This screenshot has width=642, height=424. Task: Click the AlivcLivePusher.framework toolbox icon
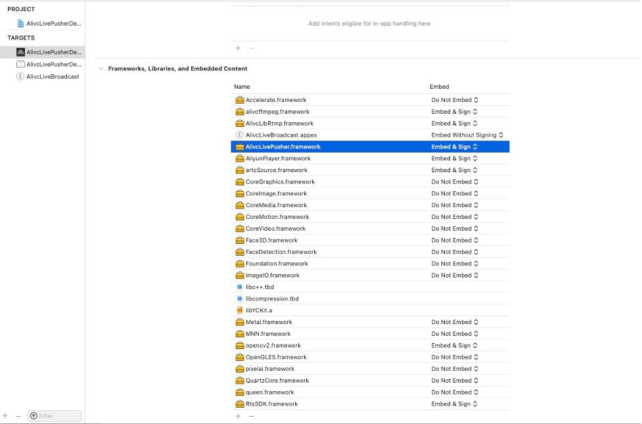(240, 147)
